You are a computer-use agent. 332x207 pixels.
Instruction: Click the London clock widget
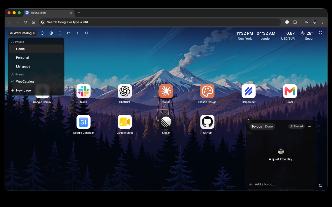[x=266, y=36]
